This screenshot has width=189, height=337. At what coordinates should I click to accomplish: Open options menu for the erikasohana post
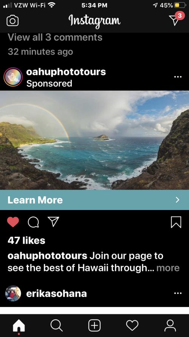178,293
